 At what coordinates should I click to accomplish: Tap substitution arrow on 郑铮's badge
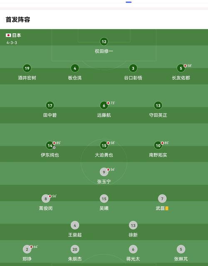coord(31,247)
